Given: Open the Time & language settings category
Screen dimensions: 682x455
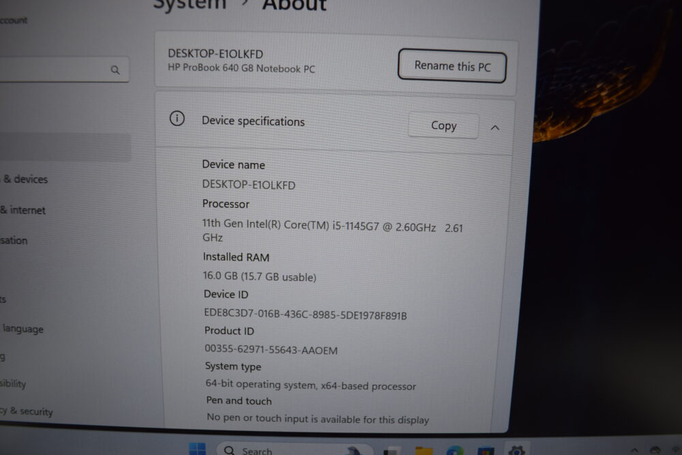Looking at the screenshot, I should coord(23,329).
